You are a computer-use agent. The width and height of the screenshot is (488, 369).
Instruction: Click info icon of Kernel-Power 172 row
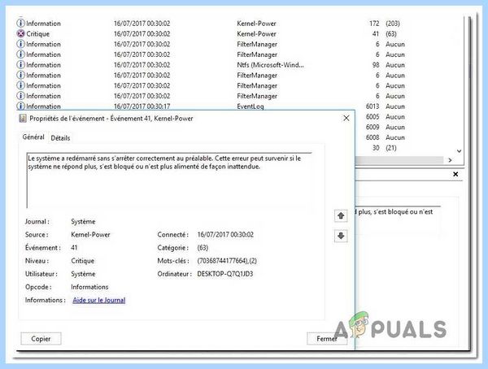(x=20, y=24)
